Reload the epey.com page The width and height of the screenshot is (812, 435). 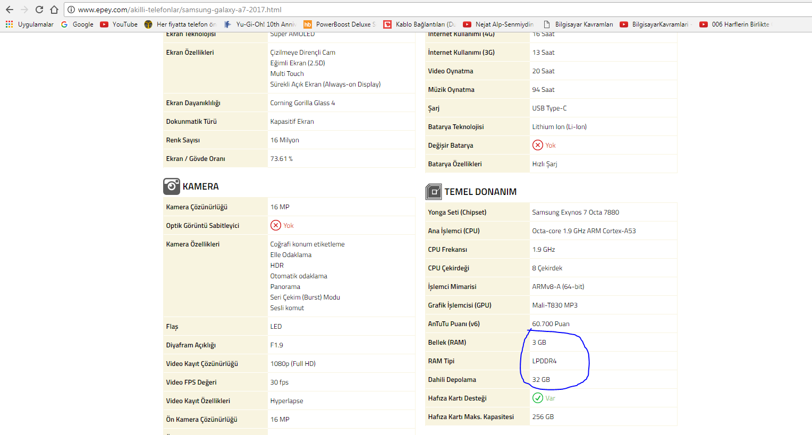39,10
